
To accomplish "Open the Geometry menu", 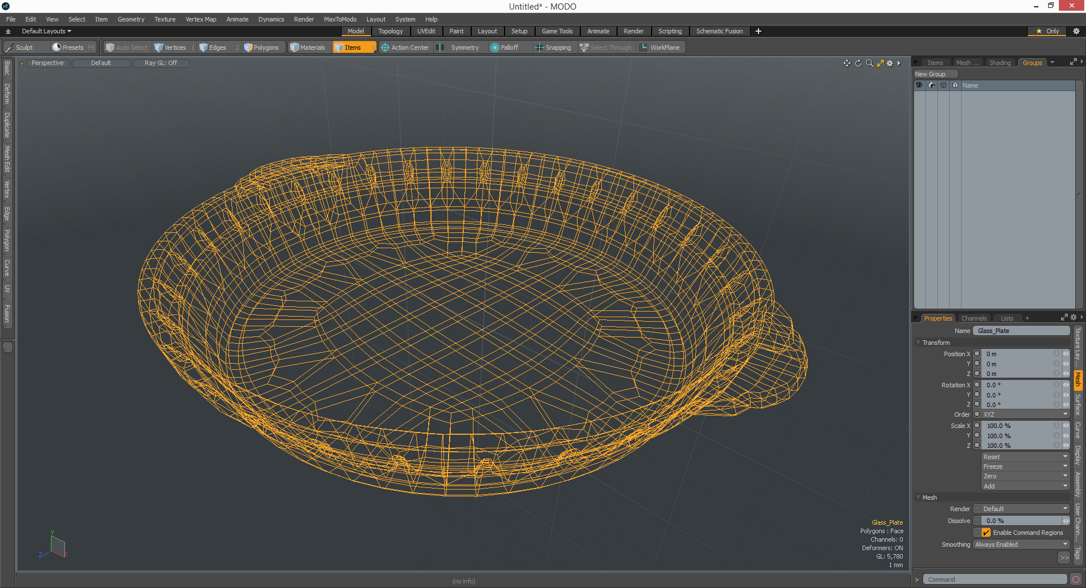I will [x=131, y=19].
